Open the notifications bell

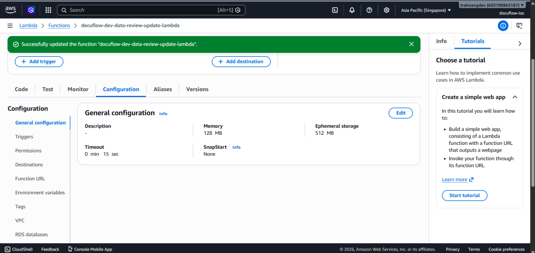pos(352,10)
